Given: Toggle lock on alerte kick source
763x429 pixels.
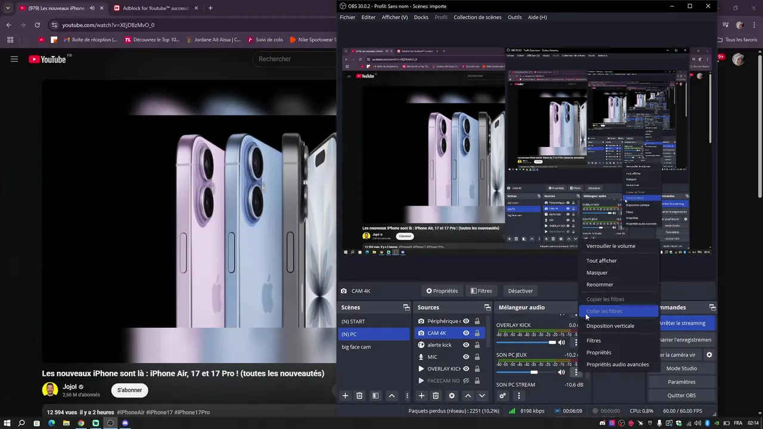Looking at the screenshot, I should click(x=477, y=345).
